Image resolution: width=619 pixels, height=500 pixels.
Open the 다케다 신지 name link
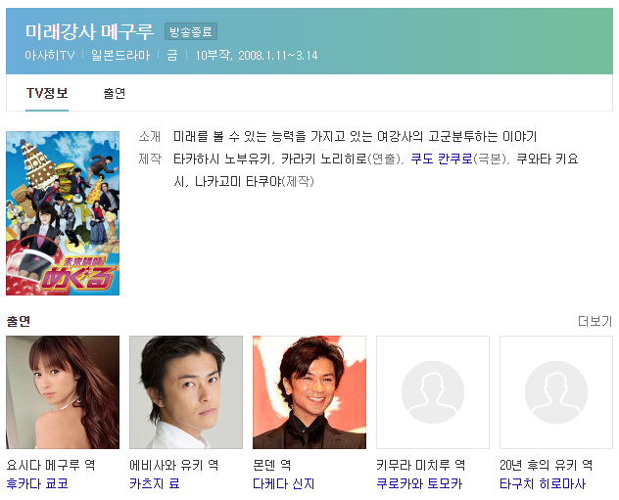(284, 483)
